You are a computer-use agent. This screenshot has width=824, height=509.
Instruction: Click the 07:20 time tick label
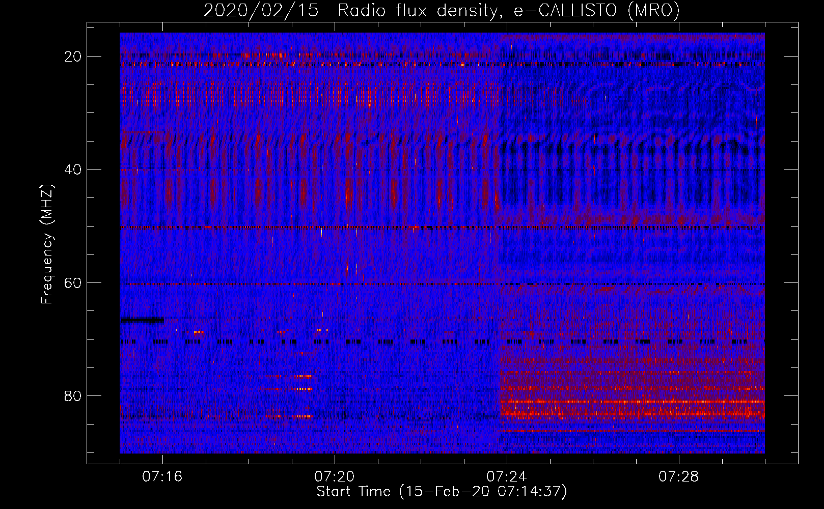(335, 477)
